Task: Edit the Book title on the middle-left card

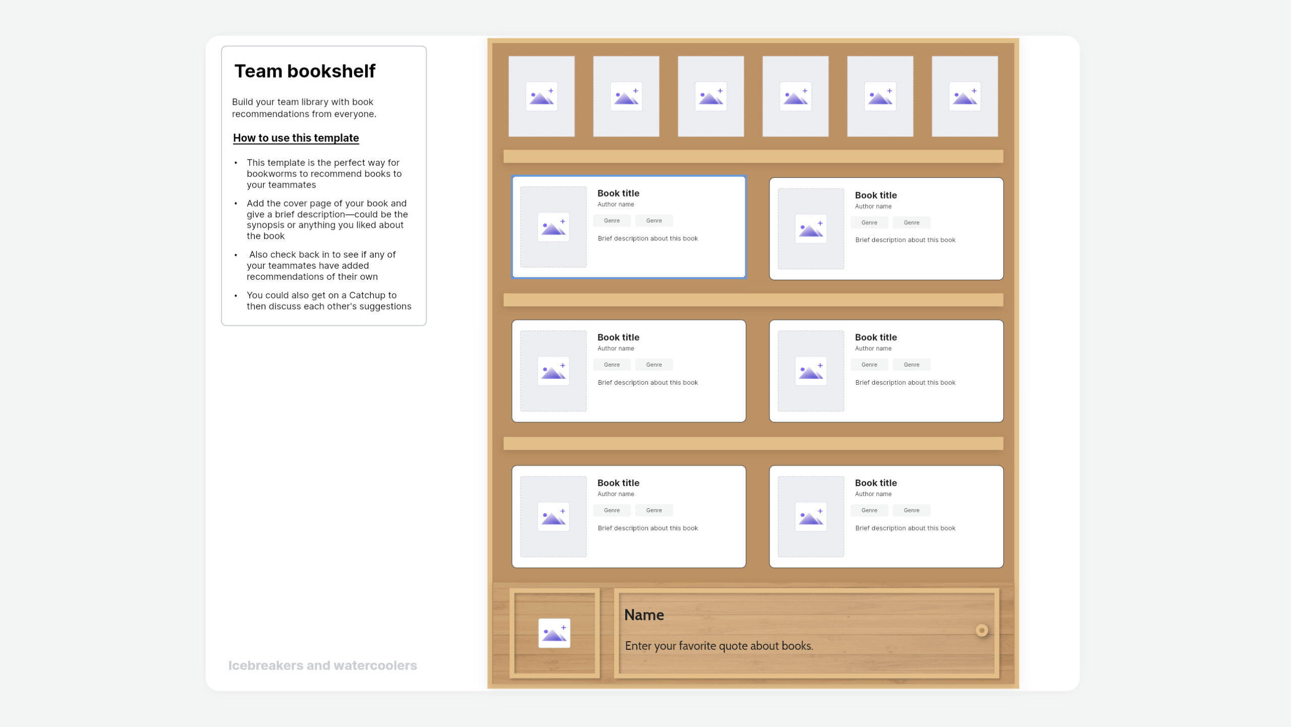Action: pos(618,337)
